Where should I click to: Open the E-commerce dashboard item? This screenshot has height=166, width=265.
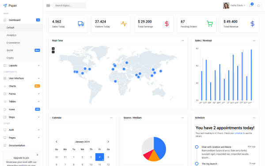coord(13,42)
